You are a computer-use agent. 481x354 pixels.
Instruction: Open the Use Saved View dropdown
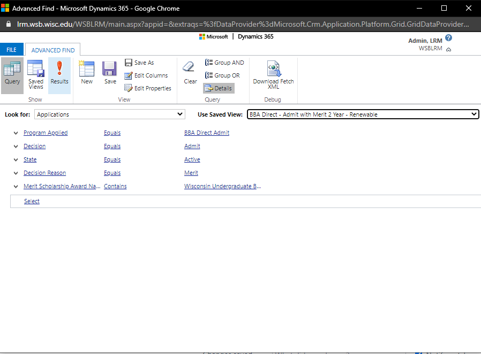(363, 114)
